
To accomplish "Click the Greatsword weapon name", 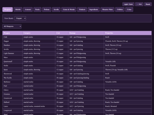I will 8,98.
